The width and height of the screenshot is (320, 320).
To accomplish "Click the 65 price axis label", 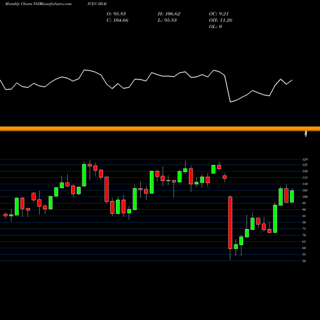I will pyautogui.click(x=305, y=241).
